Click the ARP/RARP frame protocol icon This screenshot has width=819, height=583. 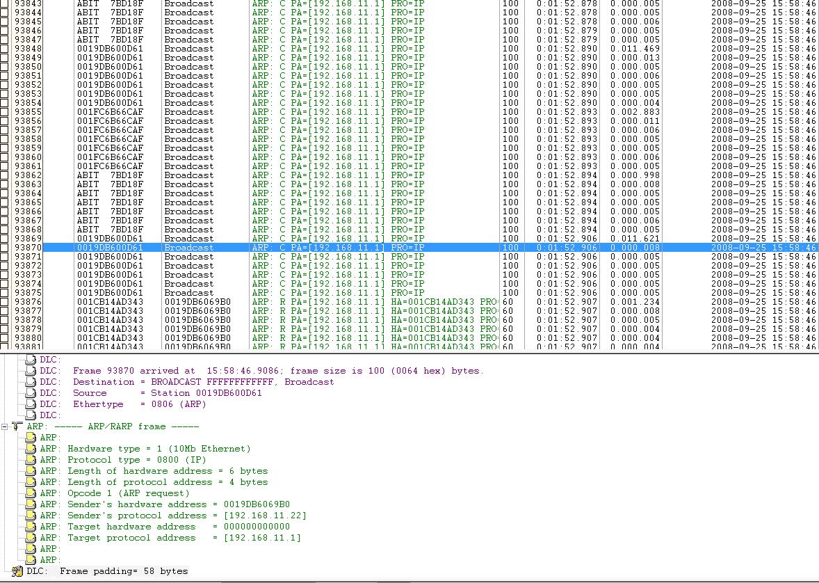pos(17,426)
